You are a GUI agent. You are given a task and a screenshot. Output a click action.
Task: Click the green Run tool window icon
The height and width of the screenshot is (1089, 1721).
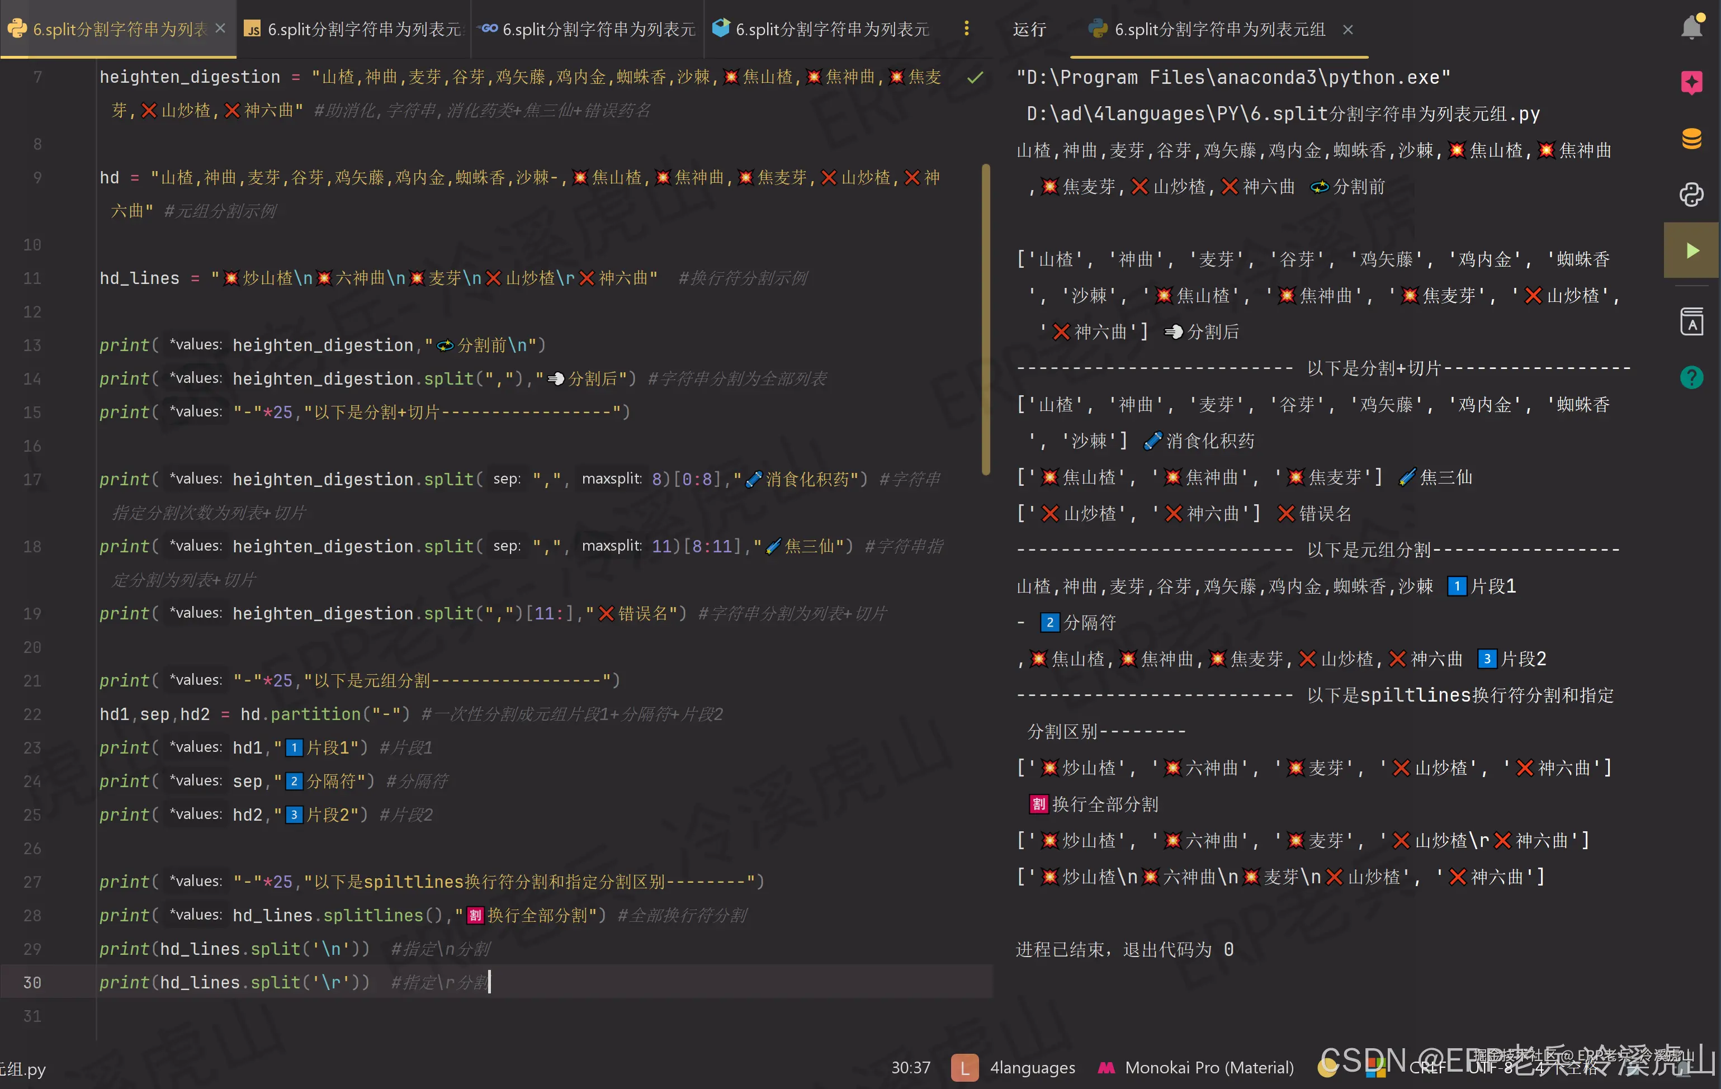(x=1691, y=250)
